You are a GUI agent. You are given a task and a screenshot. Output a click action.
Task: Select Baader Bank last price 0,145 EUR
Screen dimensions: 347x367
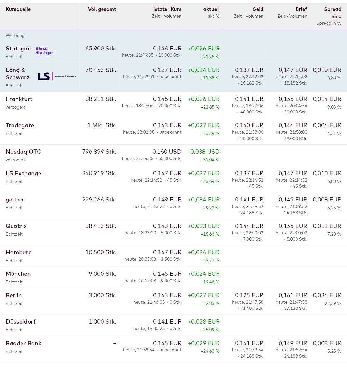pos(167,343)
